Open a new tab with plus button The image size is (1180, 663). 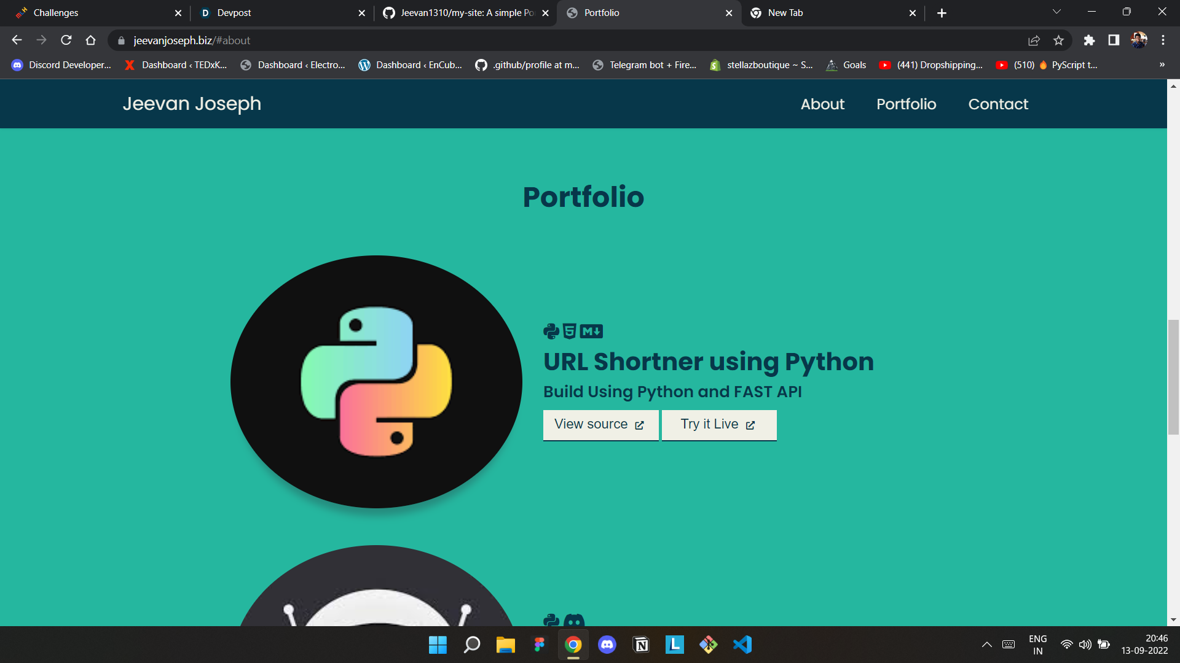click(x=942, y=13)
